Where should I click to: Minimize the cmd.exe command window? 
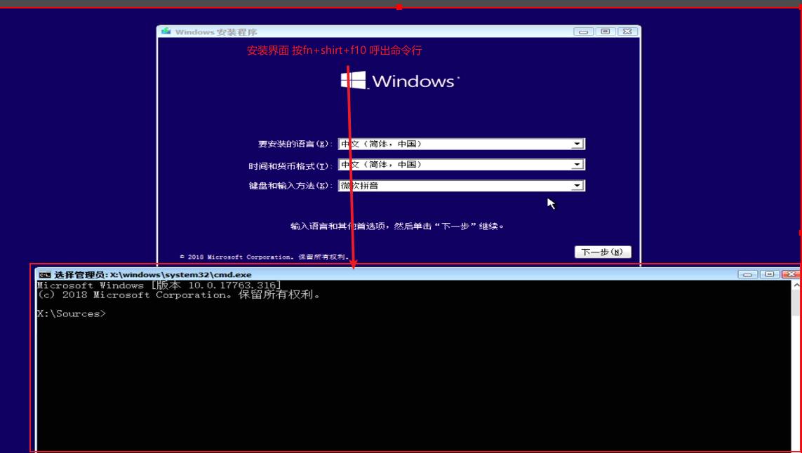tap(747, 275)
